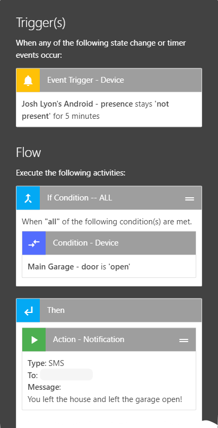Click the If Condition drag handle icon
This screenshot has height=428, width=218.
click(x=190, y=199)
